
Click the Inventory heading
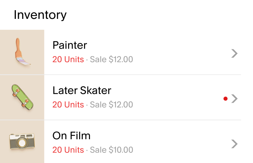[40, 15]
